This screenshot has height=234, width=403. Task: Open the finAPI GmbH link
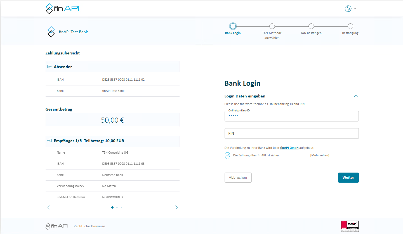click(289, 148)
